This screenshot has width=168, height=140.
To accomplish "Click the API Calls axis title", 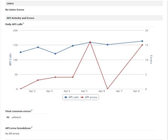I will point(10,60).
